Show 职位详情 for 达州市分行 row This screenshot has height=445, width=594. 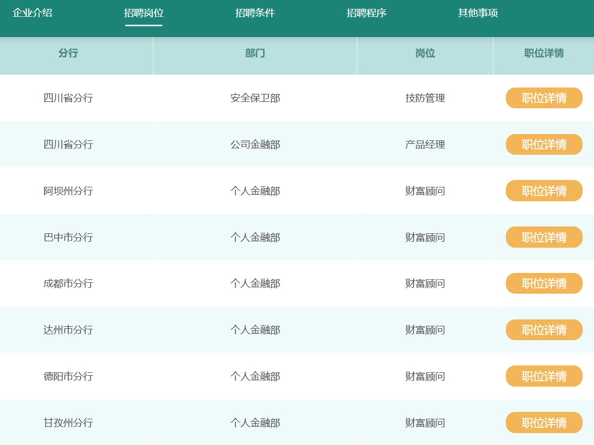tap(544, 330)
